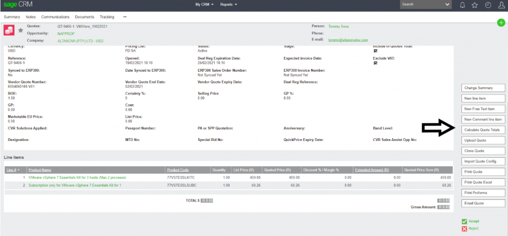Sort line items by Product Name header
The image size is (508, 236).
tap(40, 169)
